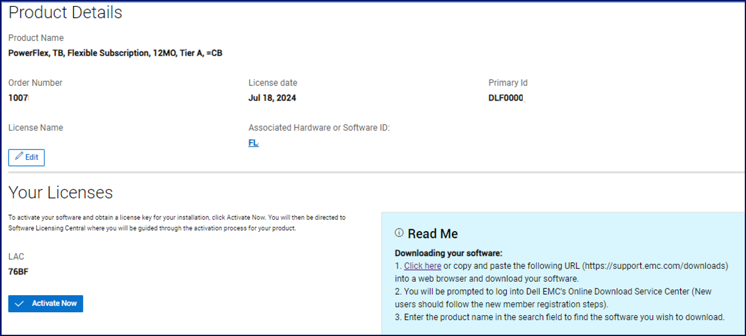The height and width of the screenshot is (336, 746).
Task: Click the Read Me heading text
Action: [x=432, y=234]
